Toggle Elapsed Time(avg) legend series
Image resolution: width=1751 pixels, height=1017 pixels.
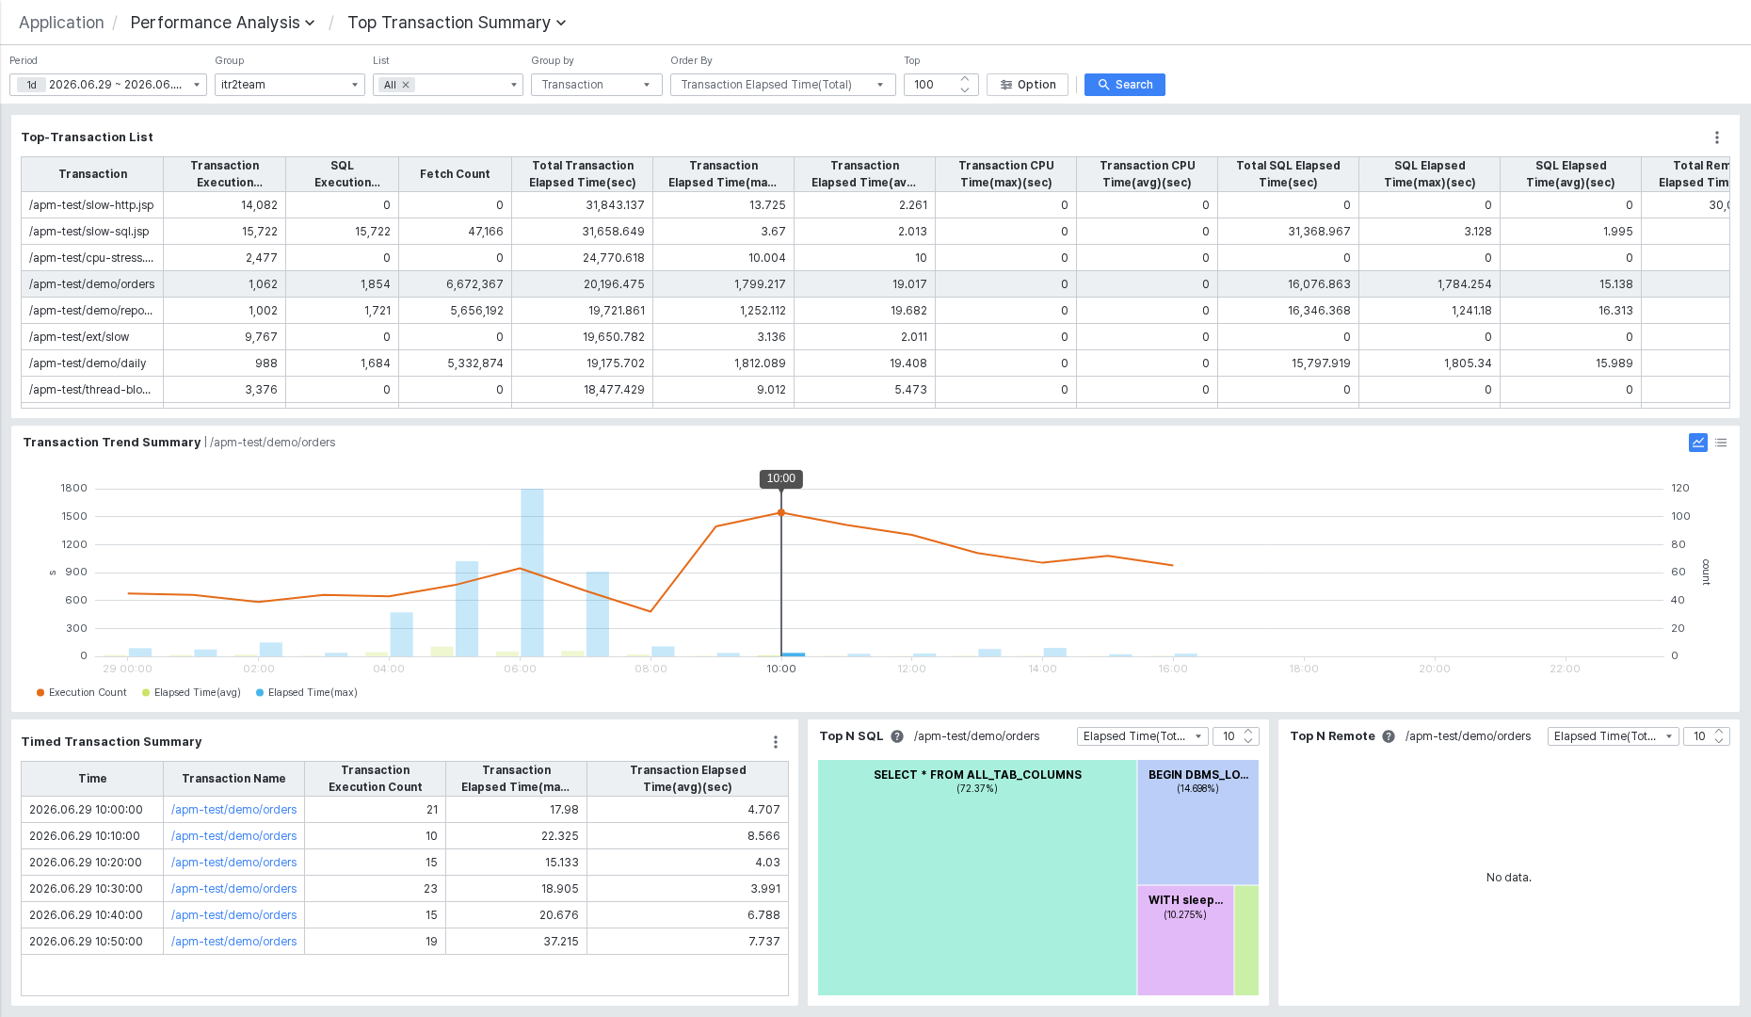pos(191,692)
